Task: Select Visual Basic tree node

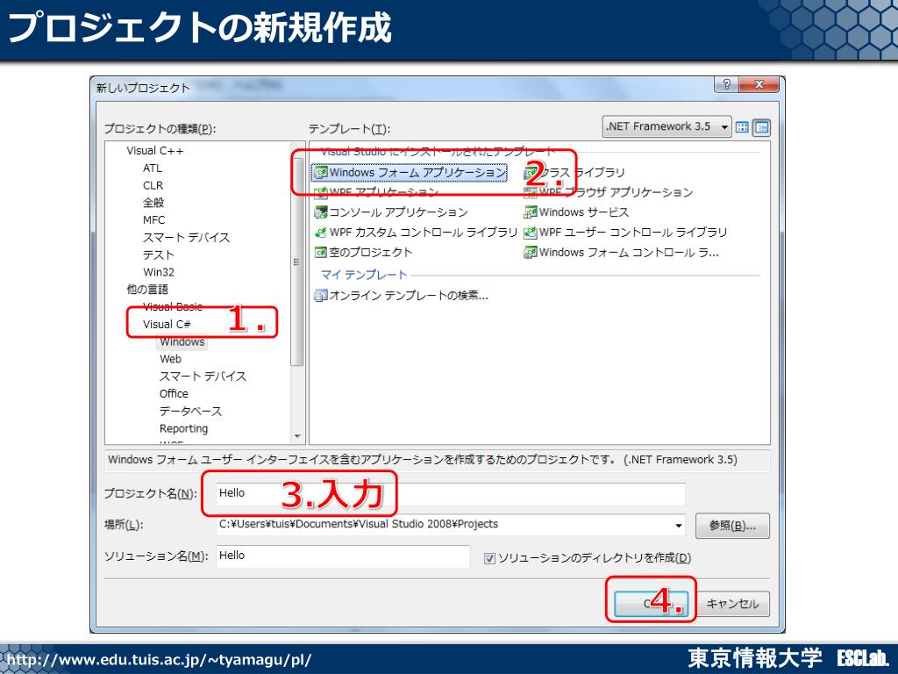Action: tap(173, 306)
